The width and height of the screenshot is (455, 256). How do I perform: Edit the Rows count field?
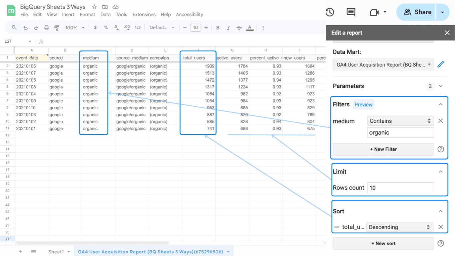pos(400,188)
